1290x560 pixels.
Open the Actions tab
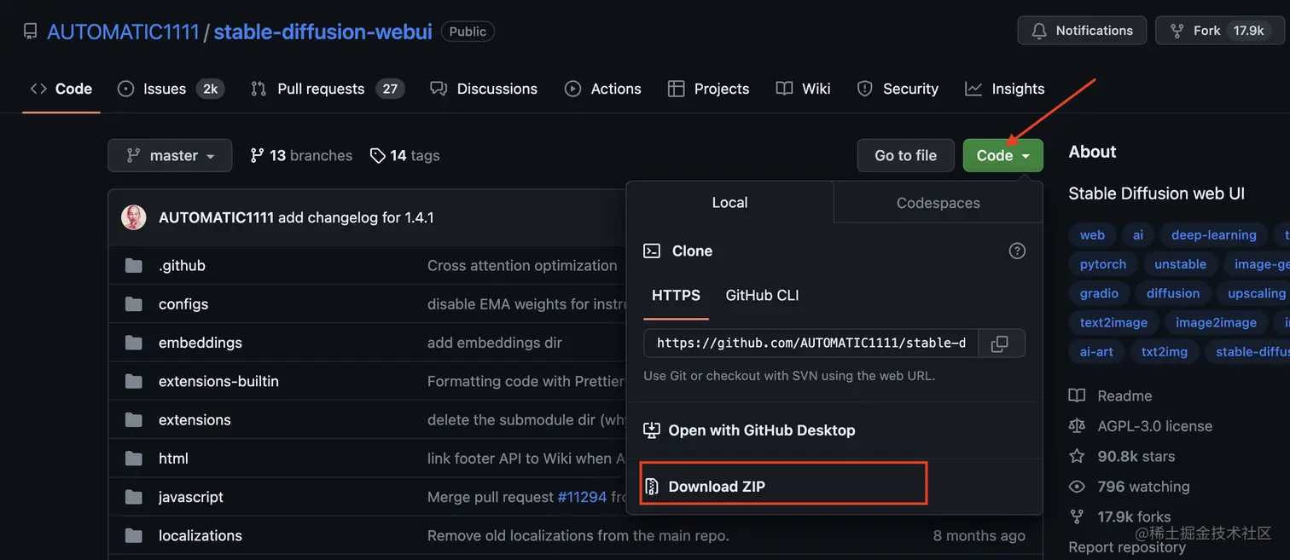603,89
